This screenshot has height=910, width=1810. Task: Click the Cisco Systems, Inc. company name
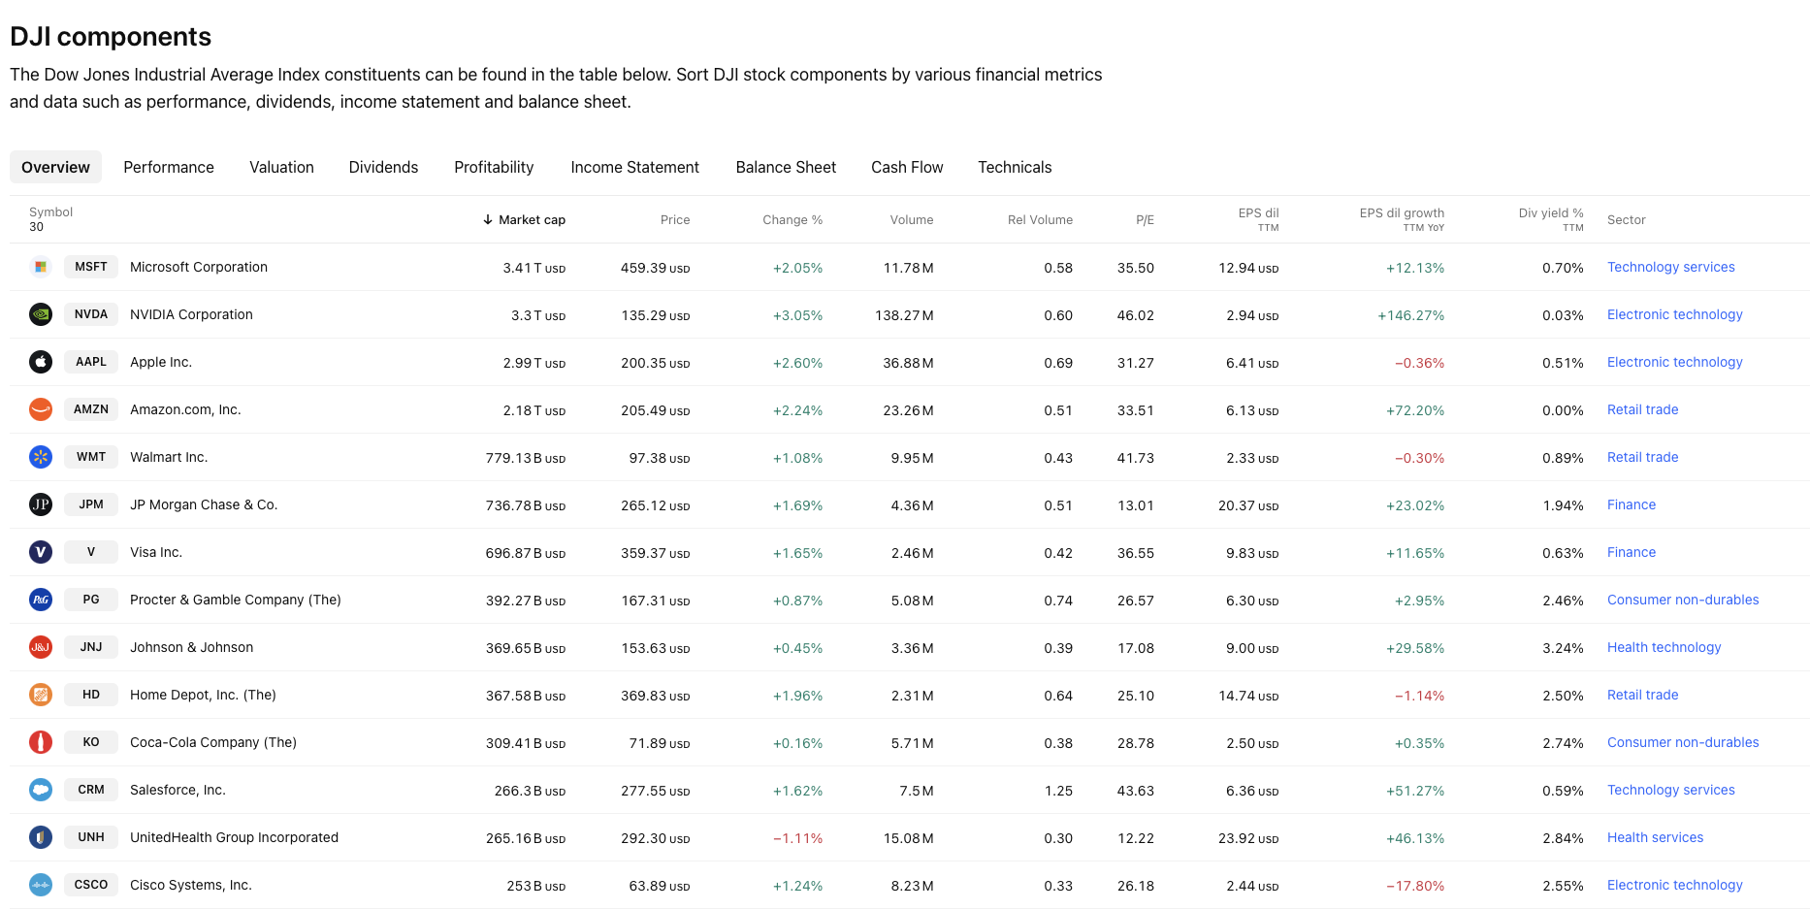click(x=191, y=885)
